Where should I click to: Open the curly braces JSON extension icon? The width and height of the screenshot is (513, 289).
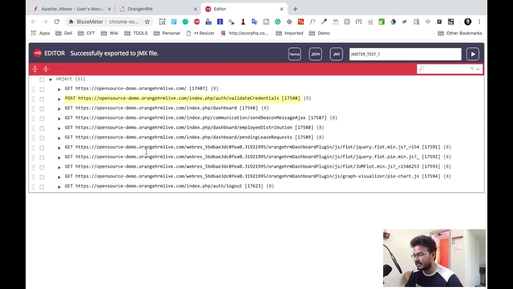[x=359, y=22]
